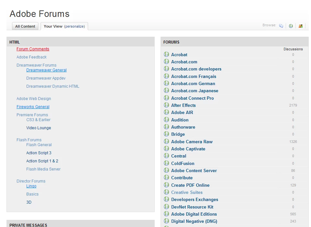Open the Dreamweaver Forums link
Image resolution: width=311 pixels, height=227 pixels.
[x=36, y=65]
